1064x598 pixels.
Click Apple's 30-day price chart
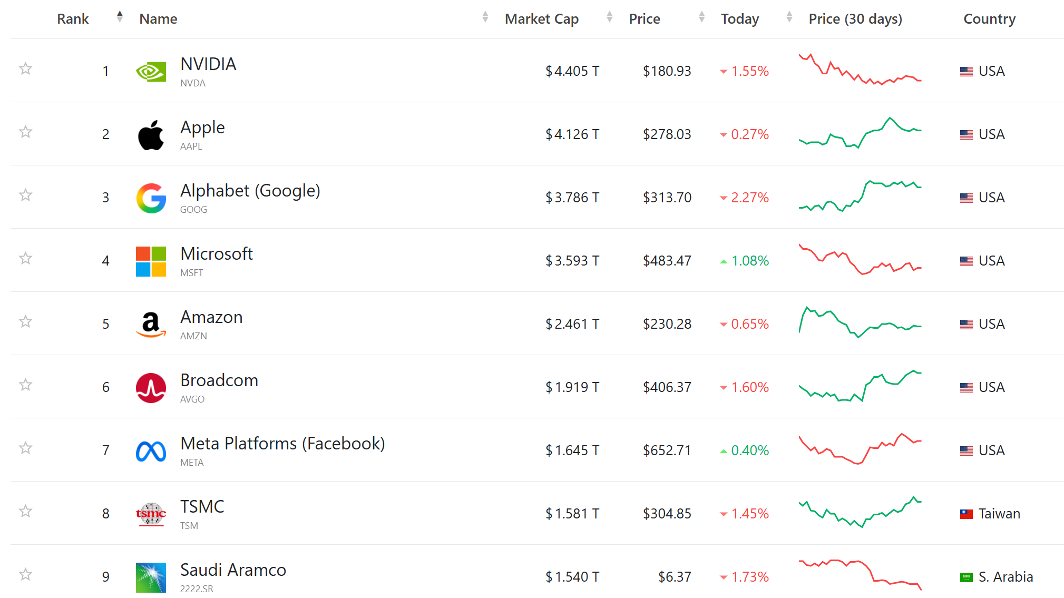coord(860,134)
